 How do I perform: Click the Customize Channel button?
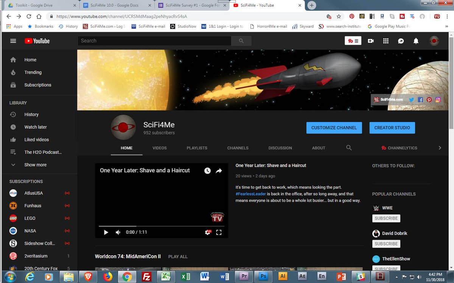pyautogui.click(x=334, y=128)
